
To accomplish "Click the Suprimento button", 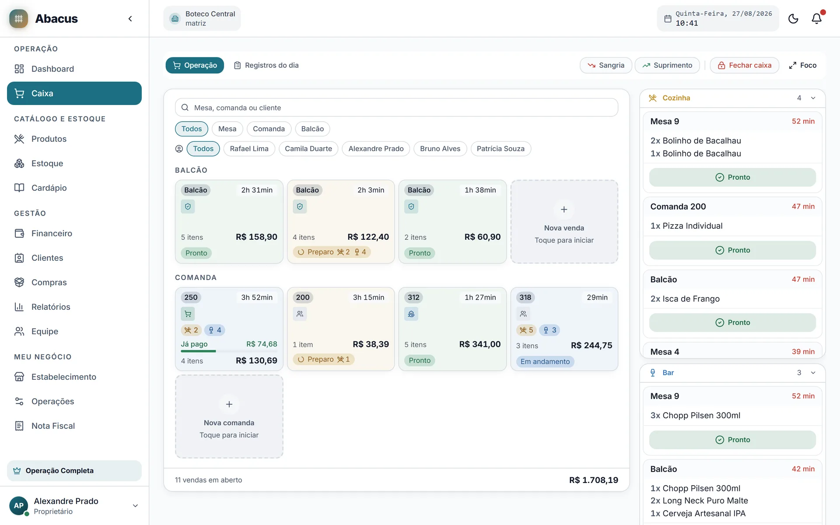I will (667, 65).
